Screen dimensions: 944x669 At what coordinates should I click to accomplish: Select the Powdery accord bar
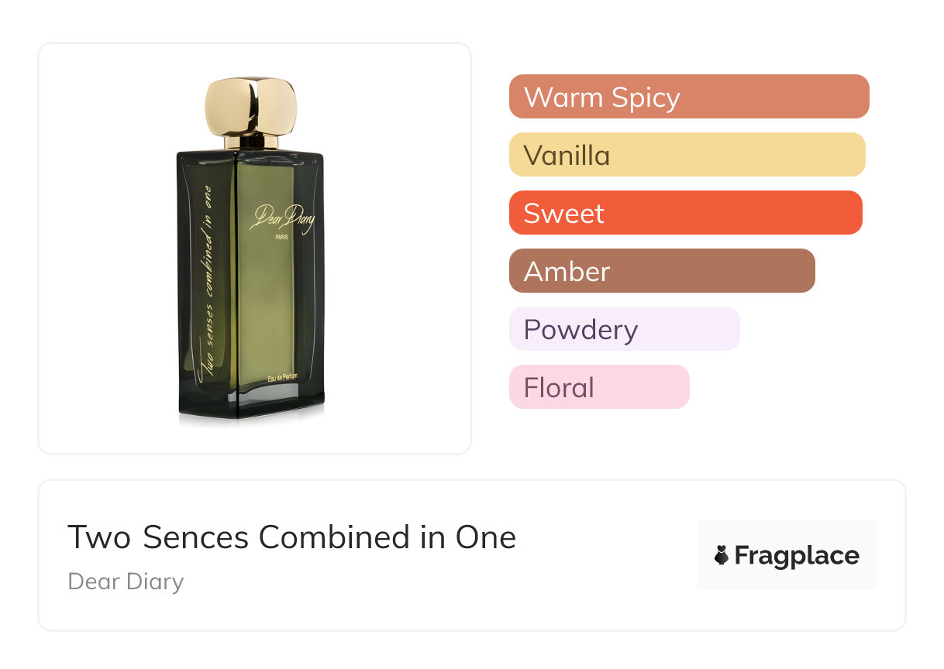[x=624, y=329]
